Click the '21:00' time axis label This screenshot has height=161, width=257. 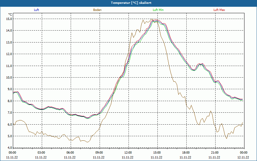[x=214, y=153]
